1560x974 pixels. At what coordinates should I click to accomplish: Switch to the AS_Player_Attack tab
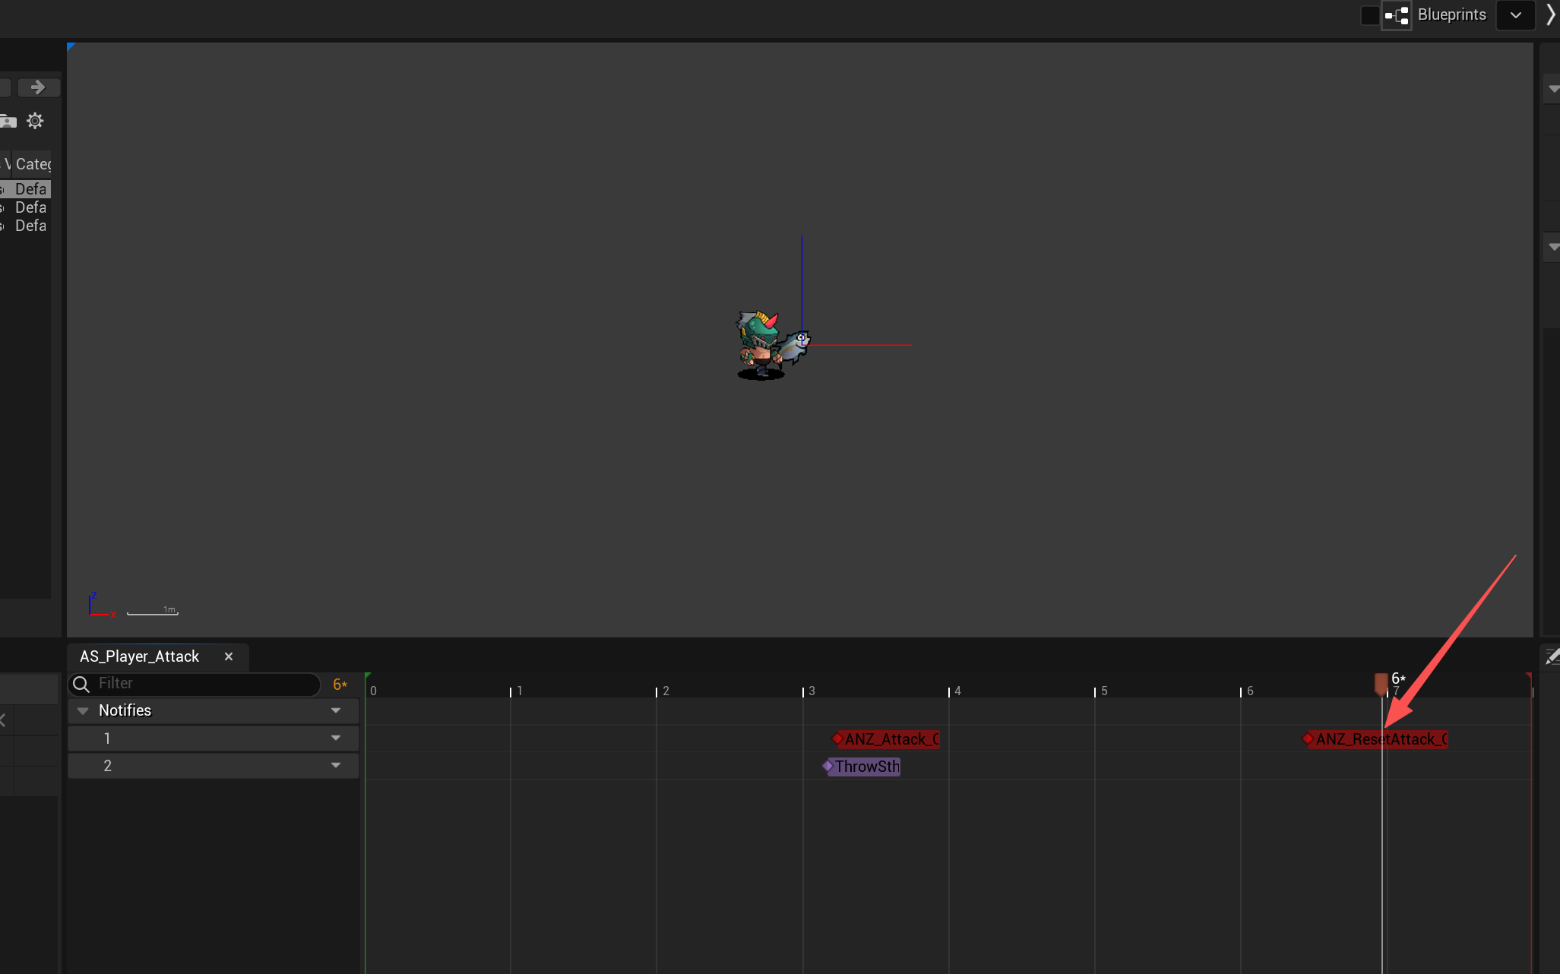tap(140, 656)
